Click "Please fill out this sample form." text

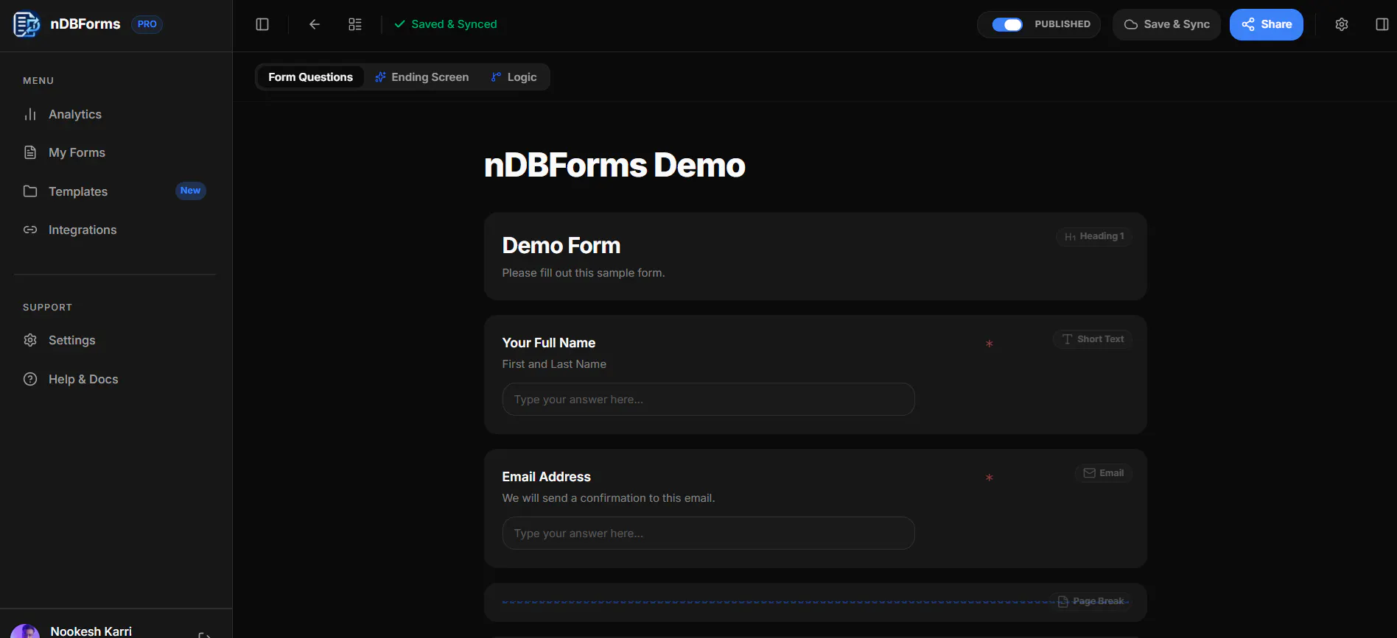pyautogui.click(x=584, y=273)
